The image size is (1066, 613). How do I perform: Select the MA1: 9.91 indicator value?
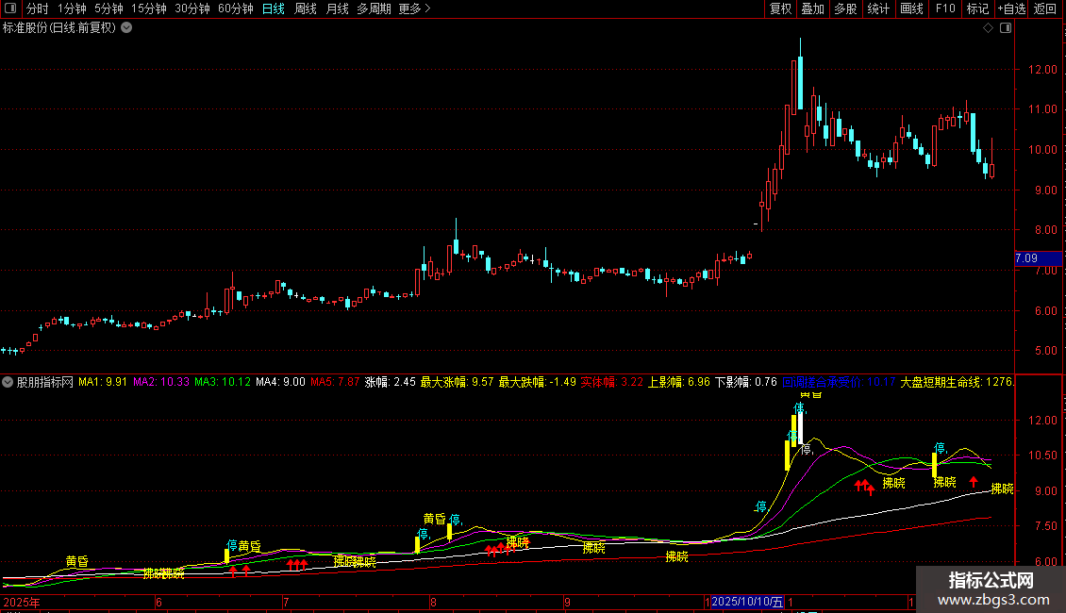pos(103,382)
